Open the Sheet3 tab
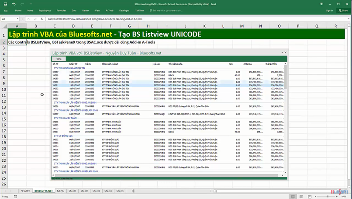 coord(96,191)
